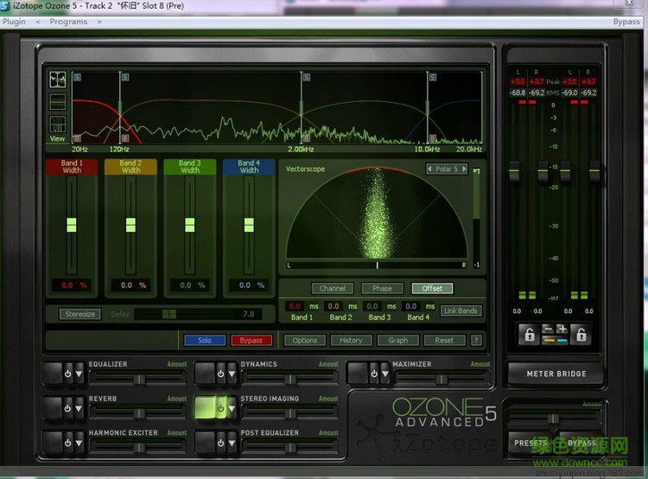Image resolution: width=648 pixels, height=479 pixels.
Task: Click the Band 1 delay ms field
Action: (x=295, y=306)
